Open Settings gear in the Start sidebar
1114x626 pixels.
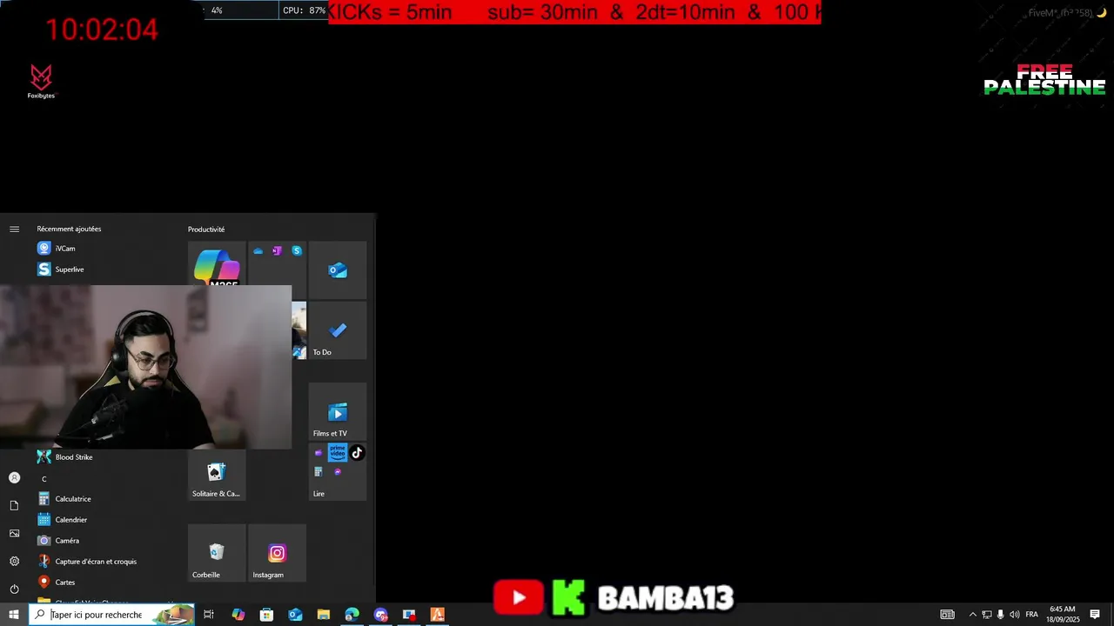(x=14, y=562)
